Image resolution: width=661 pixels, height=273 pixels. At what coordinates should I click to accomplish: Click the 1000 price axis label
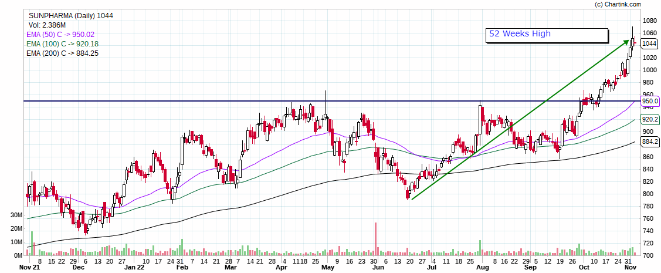(x=649, y=70)
